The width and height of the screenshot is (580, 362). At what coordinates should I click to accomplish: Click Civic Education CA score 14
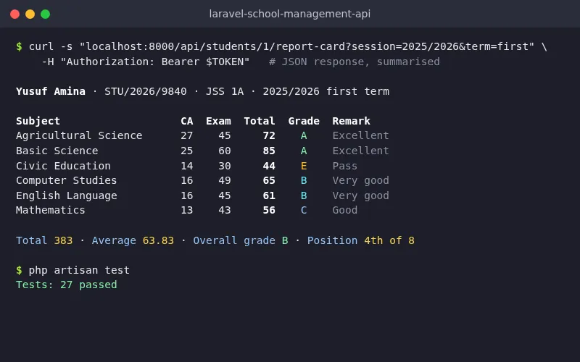(187, 166)
